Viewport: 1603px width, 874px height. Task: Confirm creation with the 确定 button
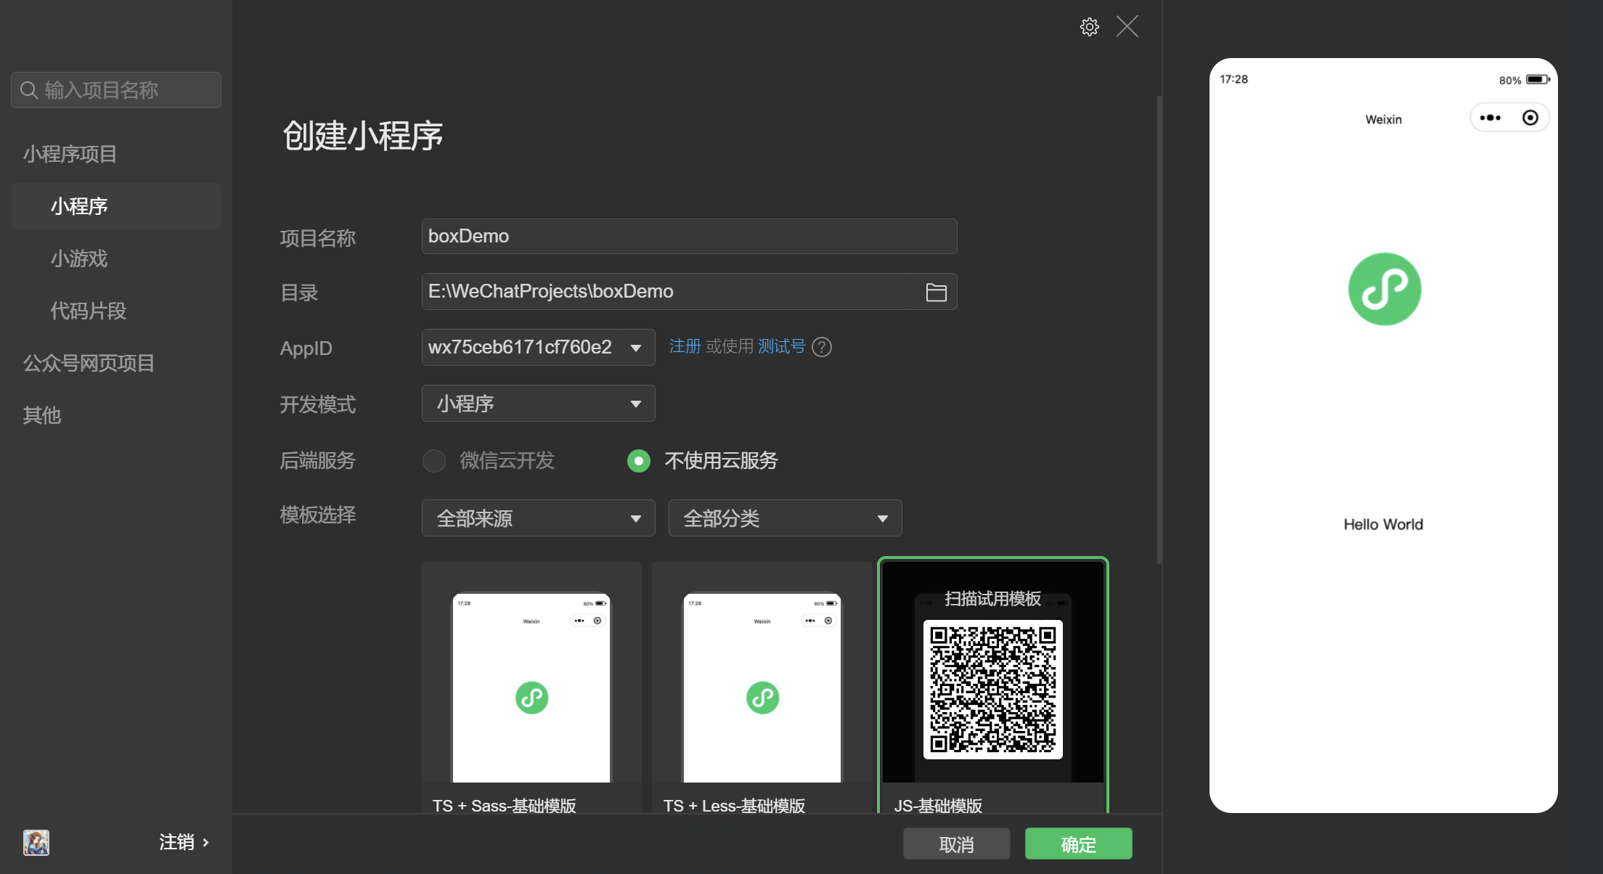(x=1078, y=844)
